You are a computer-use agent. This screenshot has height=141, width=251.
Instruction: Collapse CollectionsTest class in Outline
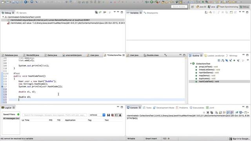[191, 63]
